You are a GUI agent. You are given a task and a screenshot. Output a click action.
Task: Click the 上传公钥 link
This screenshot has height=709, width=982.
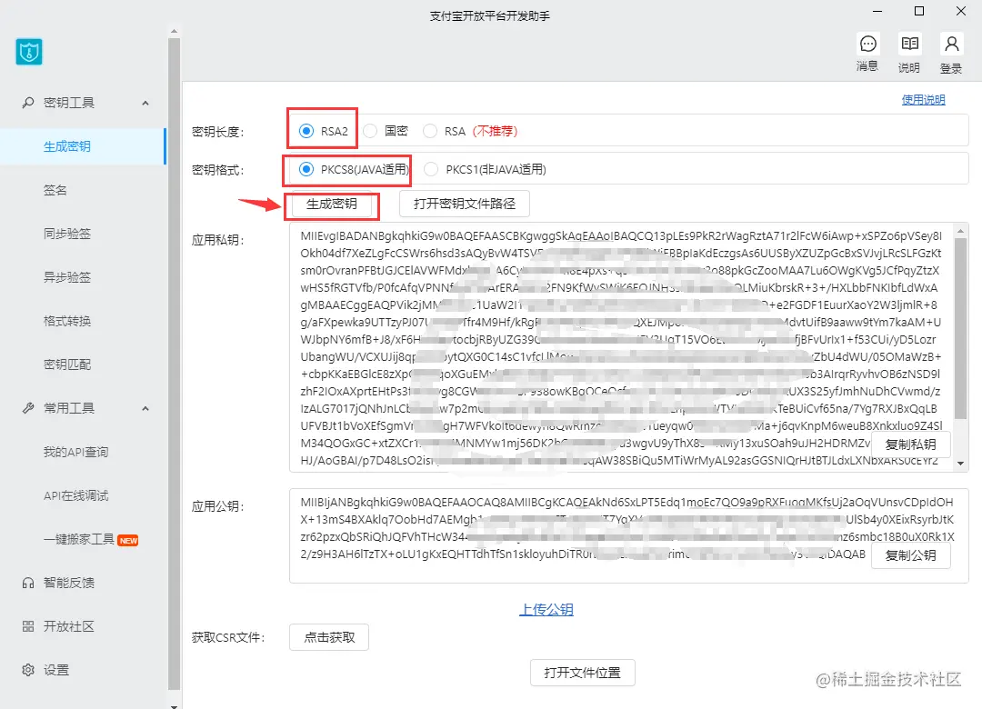[546, 609]
